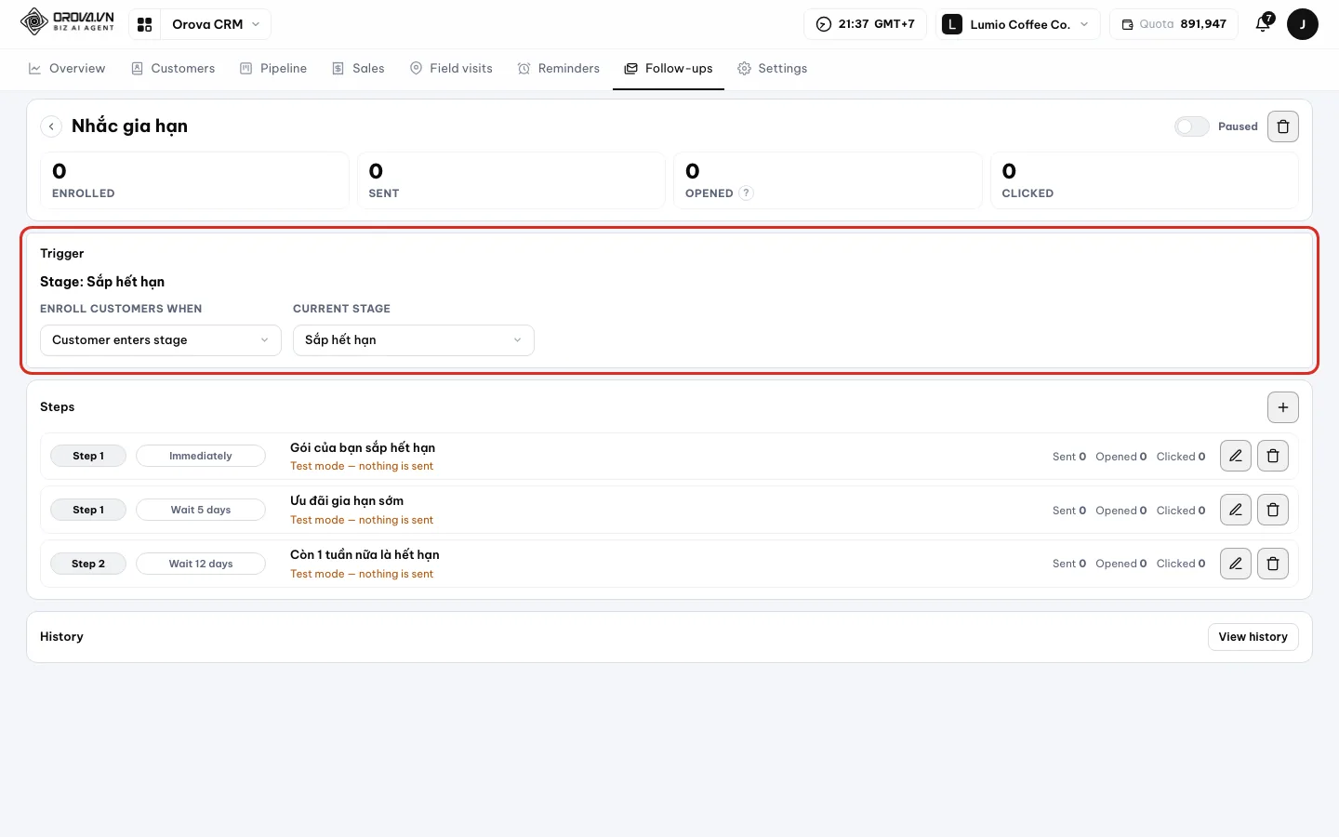Open the app grid switcher icon
The image size is (1339, 837).
click(144, 24)
